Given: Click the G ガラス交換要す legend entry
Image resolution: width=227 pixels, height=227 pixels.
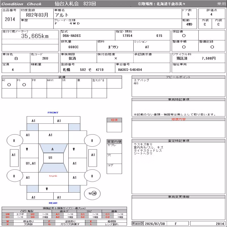Looking at the screenshot, I should click(64, 224).
